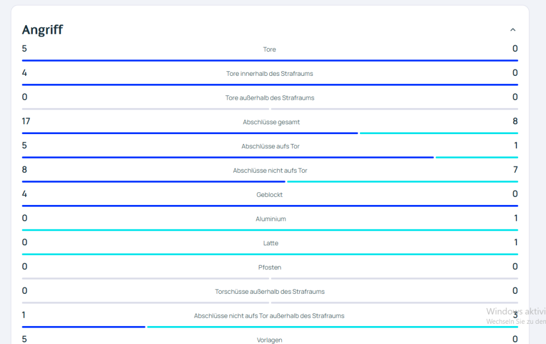Click the cyan bar under Aluminium
This screenshot has height=344, width=546.
(x=270, y=230)
